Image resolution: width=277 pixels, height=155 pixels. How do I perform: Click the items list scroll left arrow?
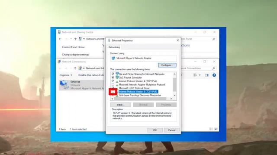click(113, 99)
